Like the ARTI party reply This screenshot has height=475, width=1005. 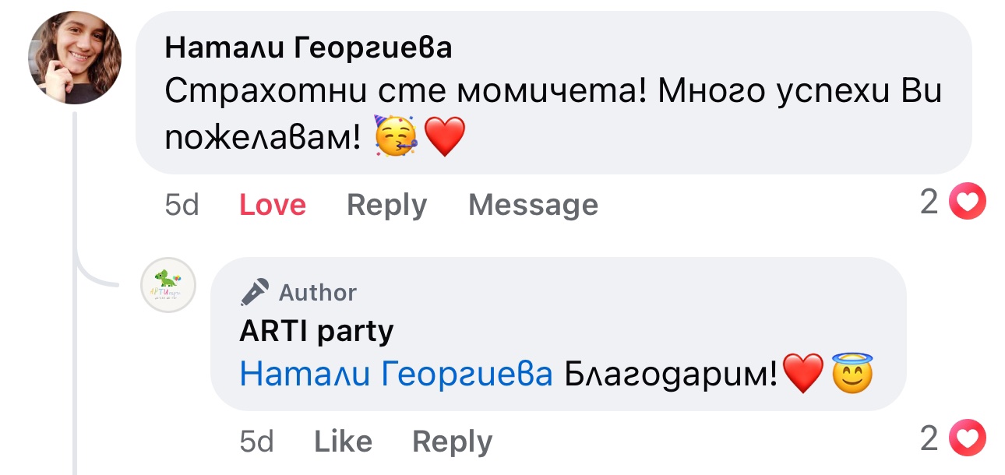pos(343,442)
